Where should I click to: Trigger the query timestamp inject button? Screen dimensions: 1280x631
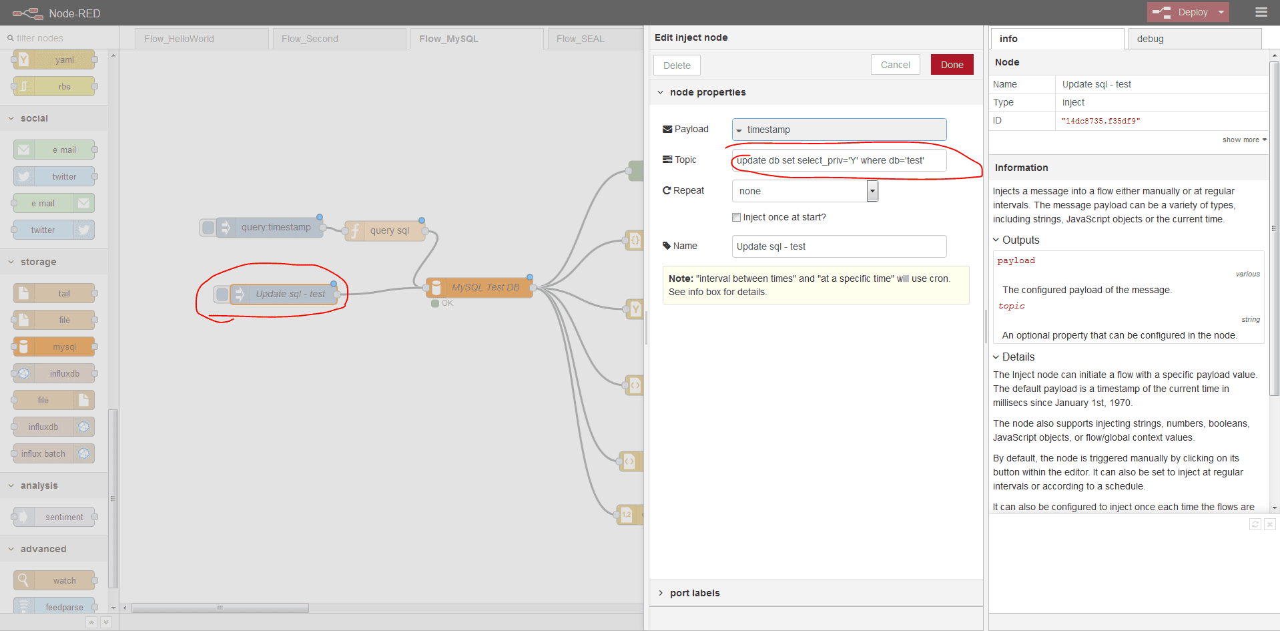point(208,228)
